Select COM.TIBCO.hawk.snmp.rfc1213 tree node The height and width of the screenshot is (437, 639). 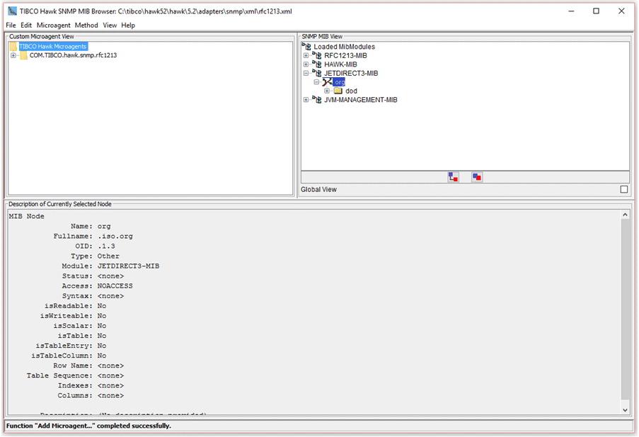tap(74, 55)
